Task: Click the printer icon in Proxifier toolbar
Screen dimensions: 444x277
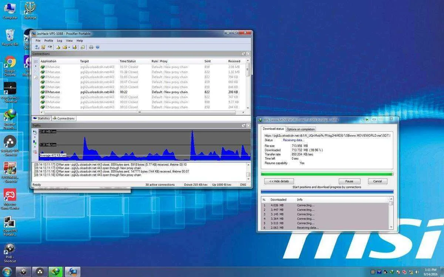Action: click(x=91, y=47)
